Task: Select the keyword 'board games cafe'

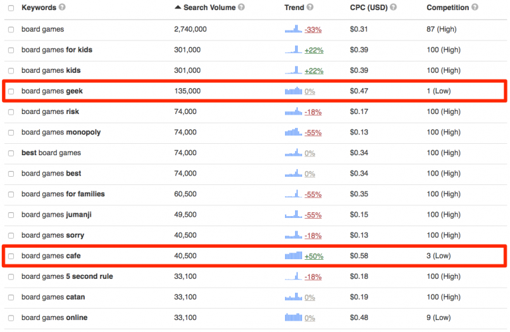Action: coord(51,256)
